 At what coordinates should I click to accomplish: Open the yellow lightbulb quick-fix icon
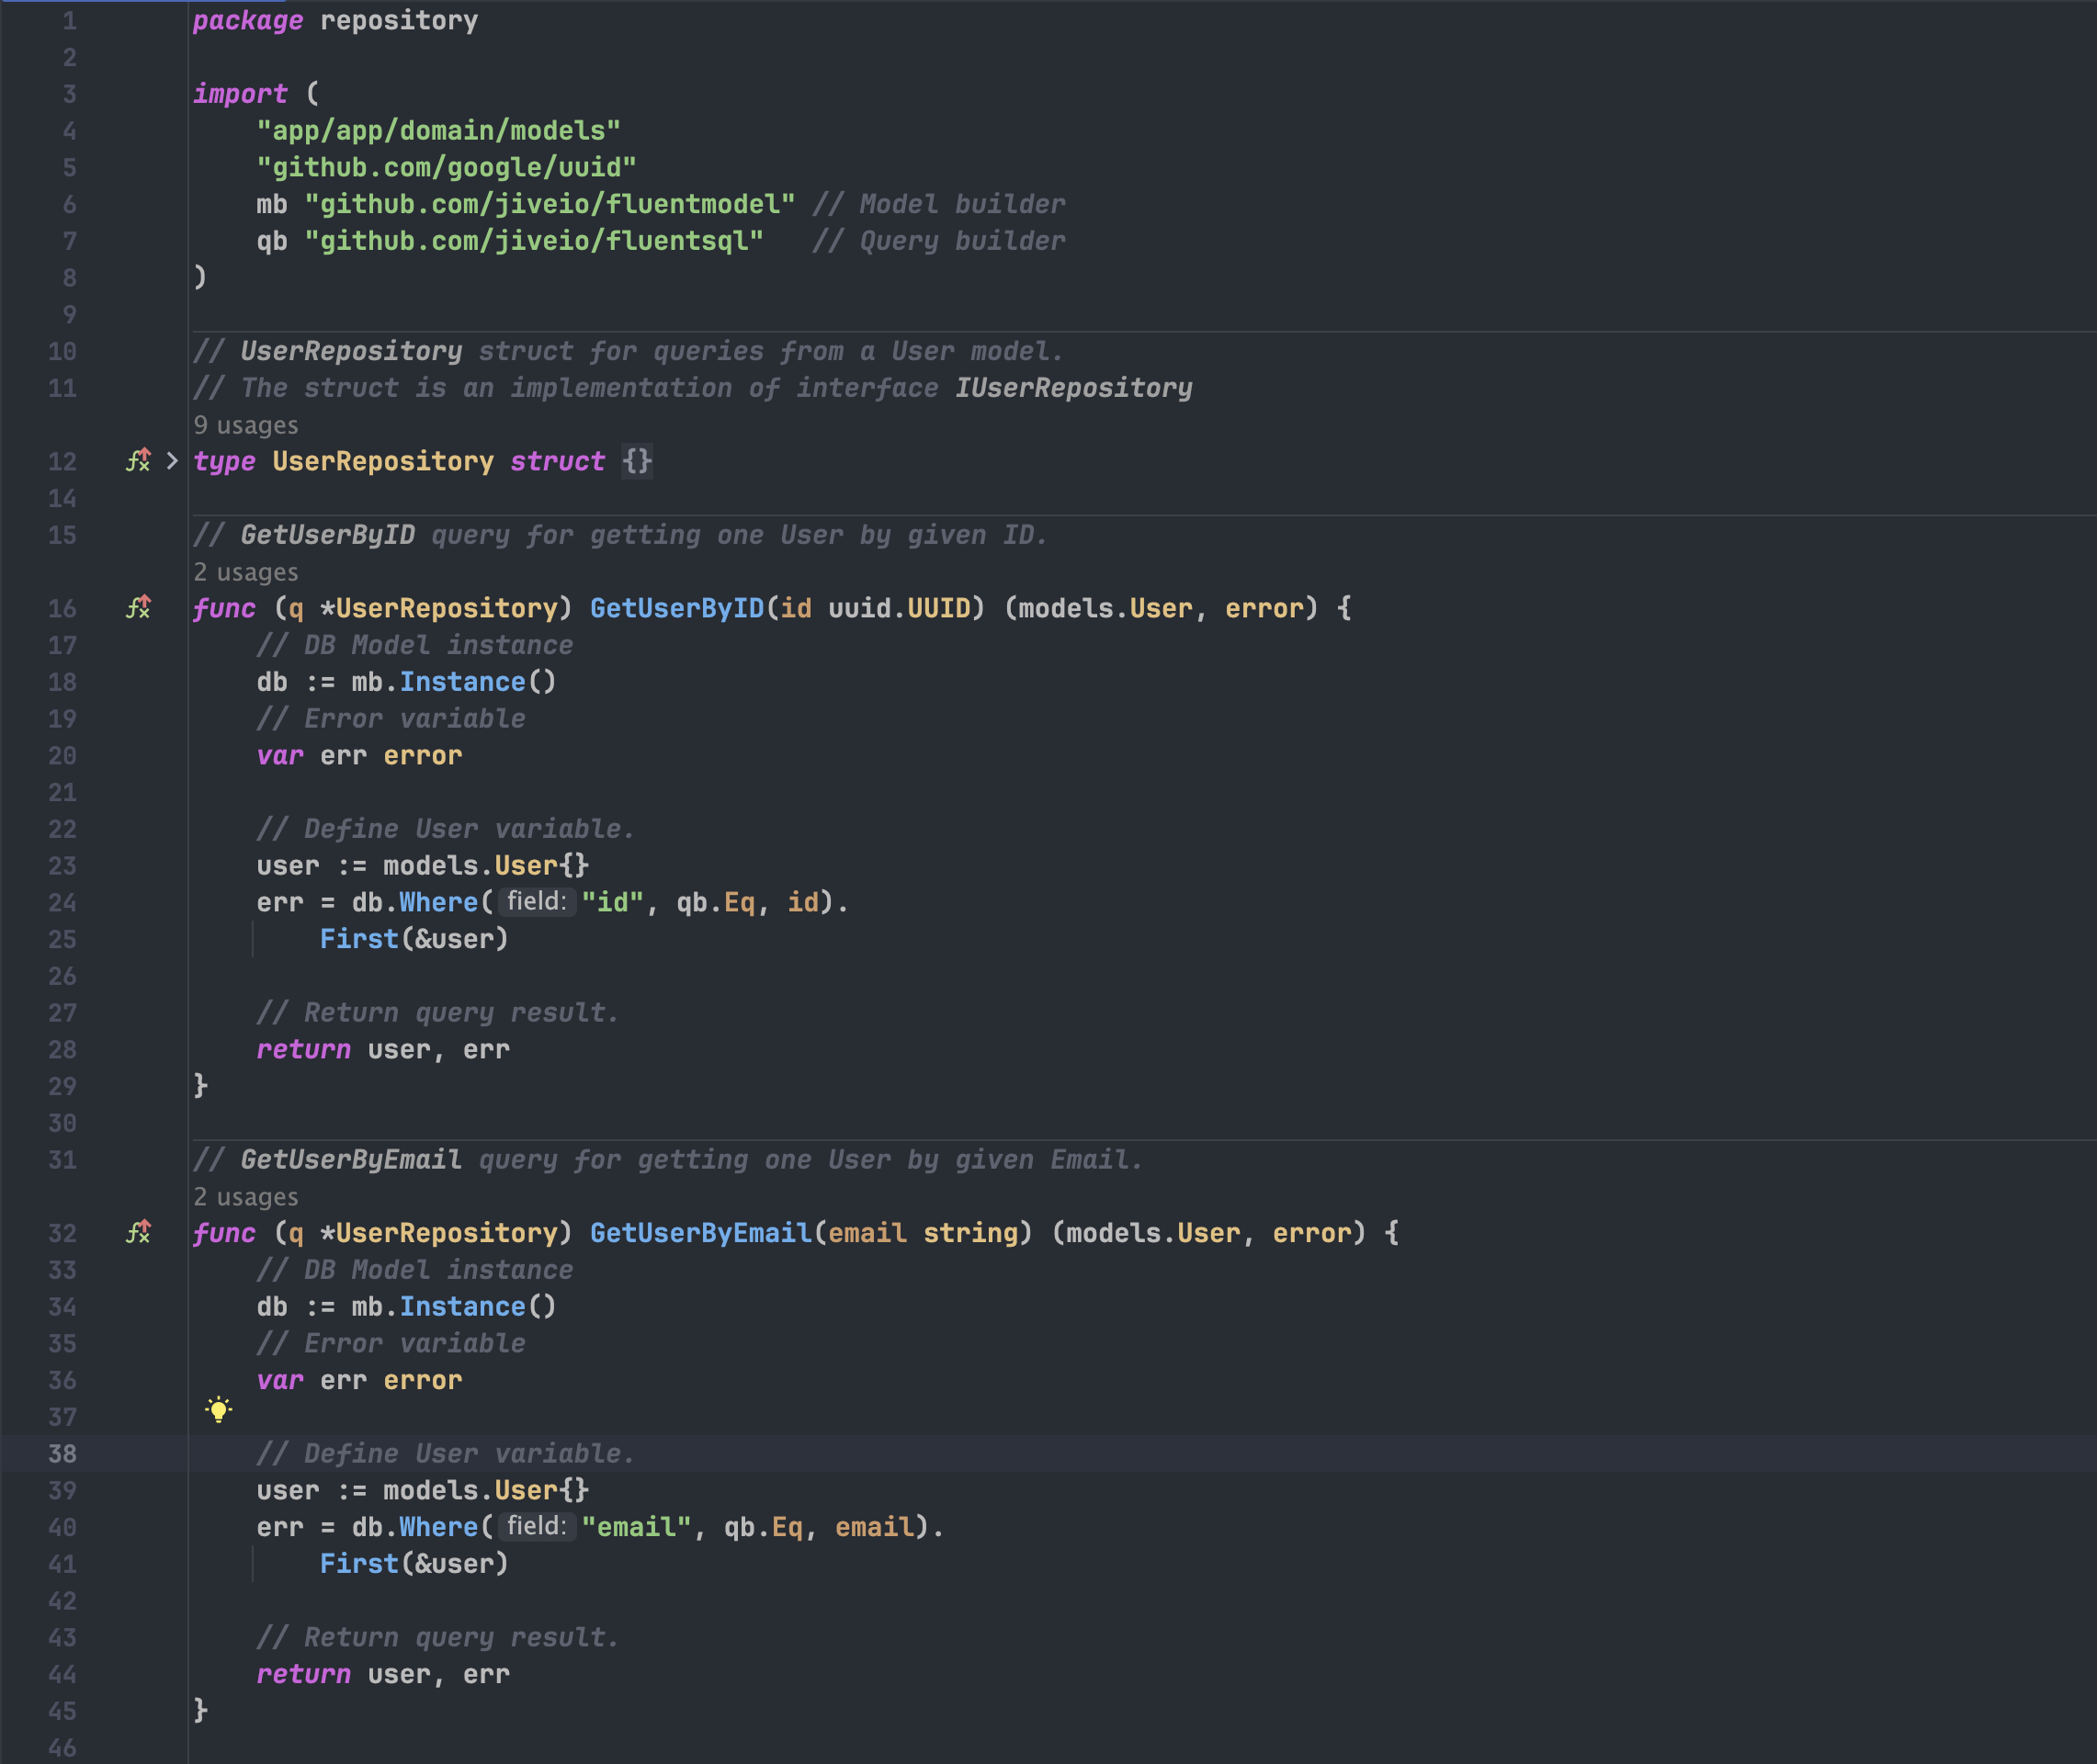(x=218, y=1410)
